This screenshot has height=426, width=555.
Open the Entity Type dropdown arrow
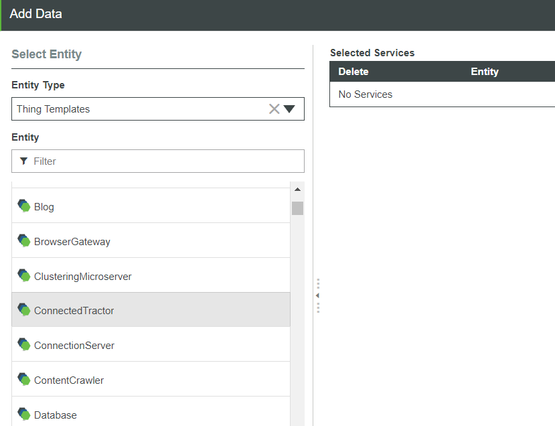[x=289, y=109]
